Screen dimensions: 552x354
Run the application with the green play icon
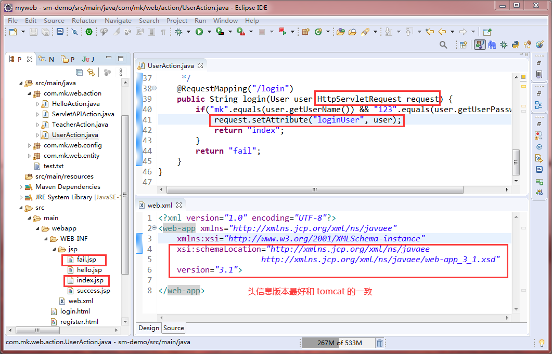199,32
